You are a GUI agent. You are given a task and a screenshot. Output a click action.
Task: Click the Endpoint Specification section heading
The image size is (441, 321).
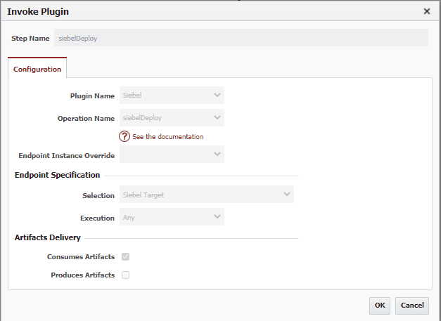(x=58, y=175)
